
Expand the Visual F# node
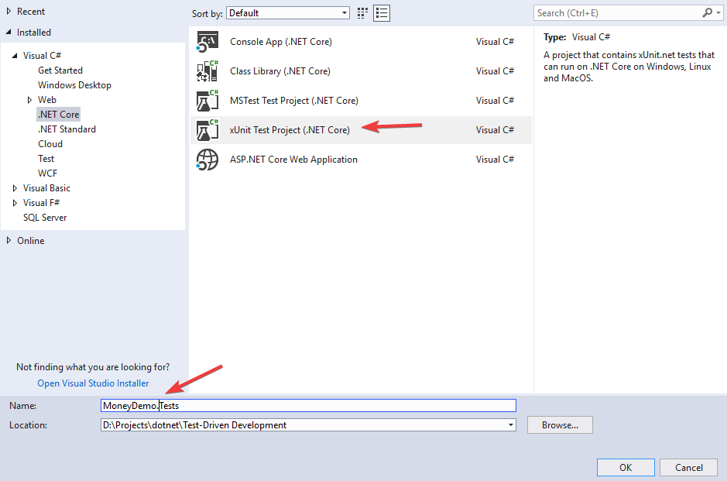click(15, 203)
